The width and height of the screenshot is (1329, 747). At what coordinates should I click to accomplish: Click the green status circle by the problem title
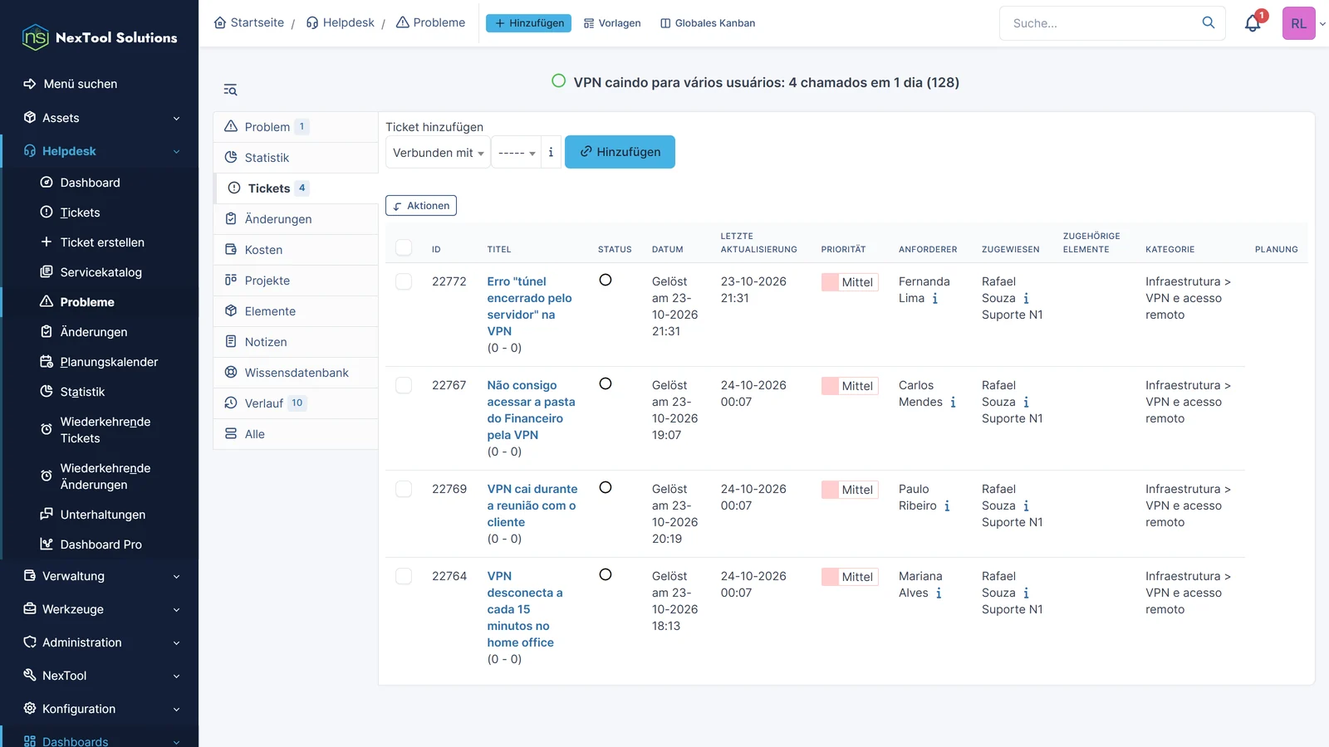point(559,81)
